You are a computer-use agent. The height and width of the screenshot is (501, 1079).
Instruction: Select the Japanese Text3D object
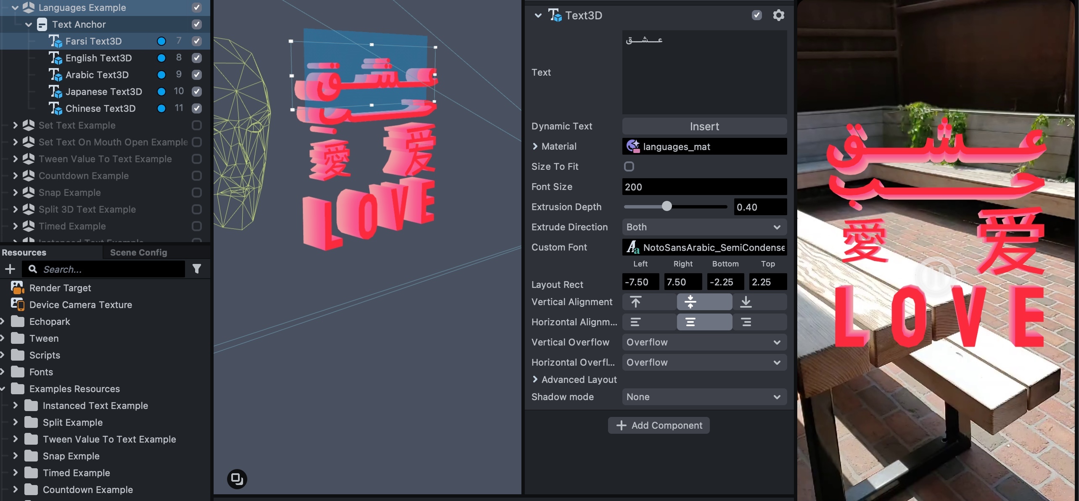pyautogui.click(x=103, y=92)
